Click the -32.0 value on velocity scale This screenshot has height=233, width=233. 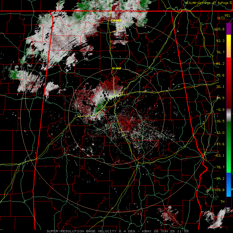click(x=219, y=133)
